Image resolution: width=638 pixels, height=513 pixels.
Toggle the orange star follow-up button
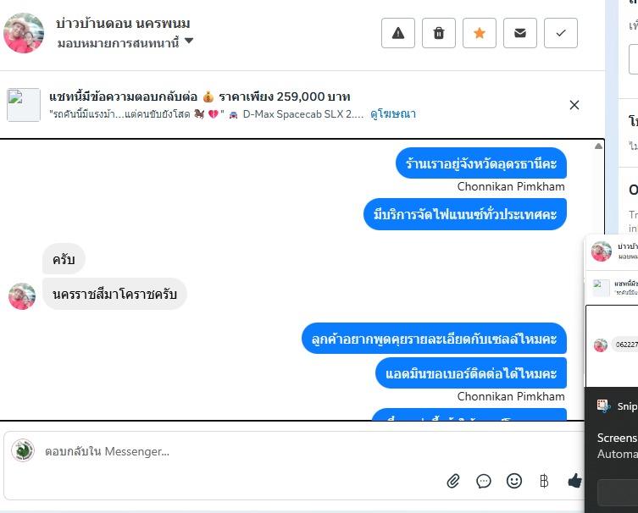(480, 33)
